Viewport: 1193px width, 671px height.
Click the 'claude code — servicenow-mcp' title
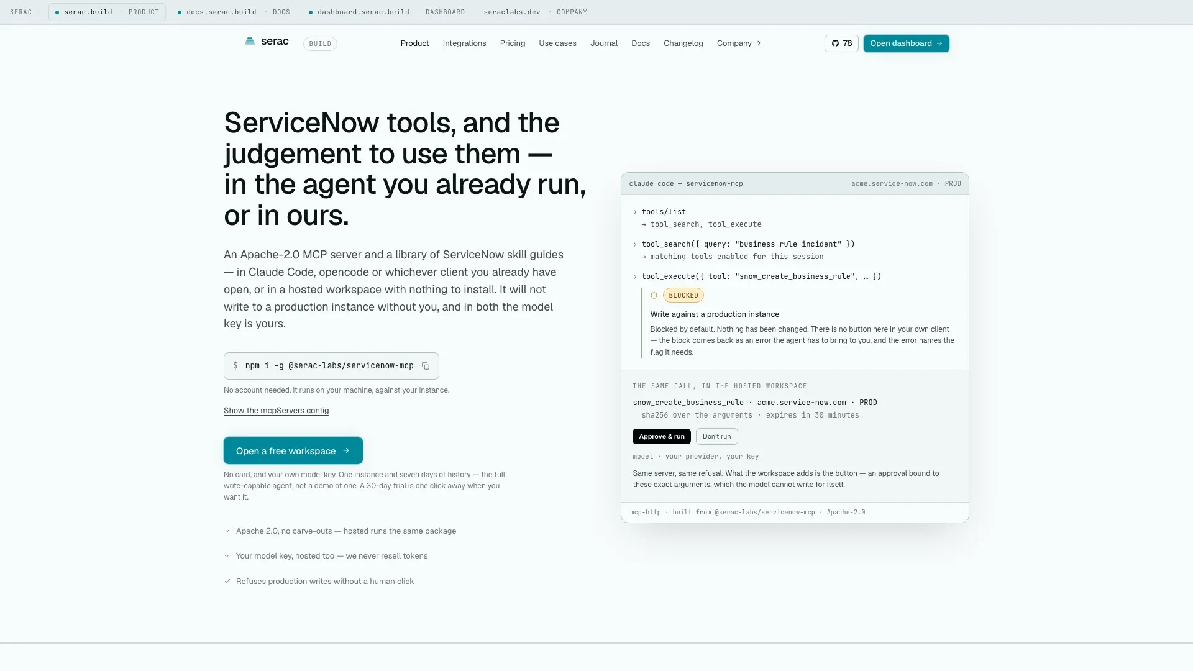click(686, 184)
